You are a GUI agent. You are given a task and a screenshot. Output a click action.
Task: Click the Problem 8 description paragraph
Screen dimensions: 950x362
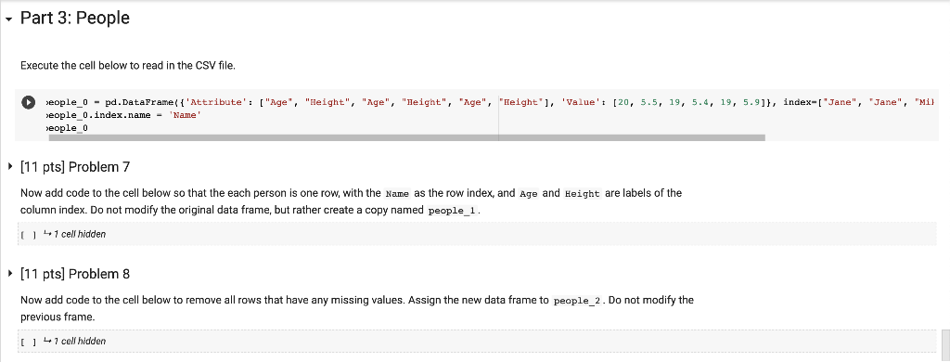(x=357, y=308)
